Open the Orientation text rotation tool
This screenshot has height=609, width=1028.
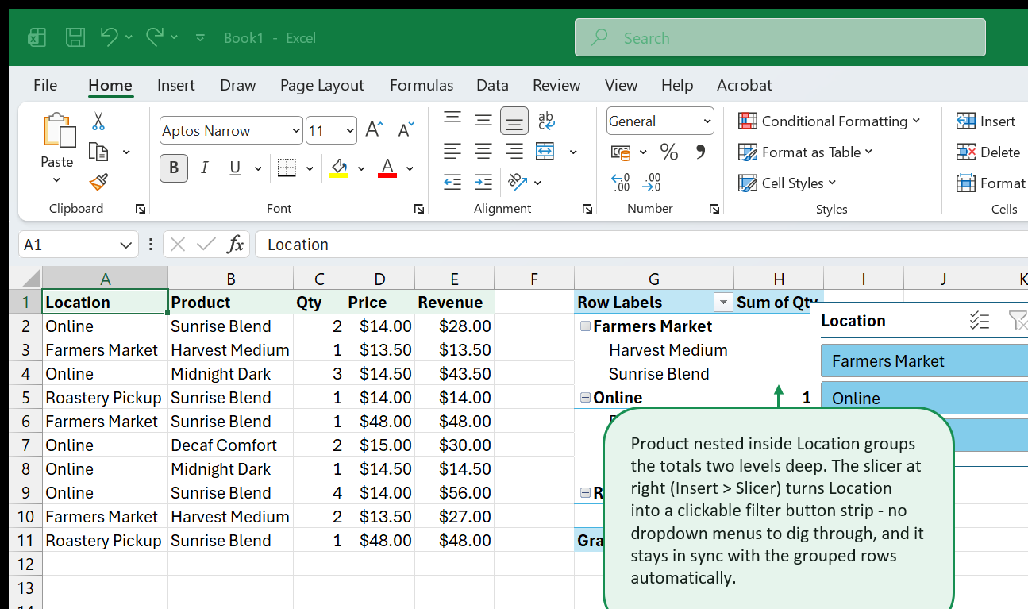click(x=517, y=182)
